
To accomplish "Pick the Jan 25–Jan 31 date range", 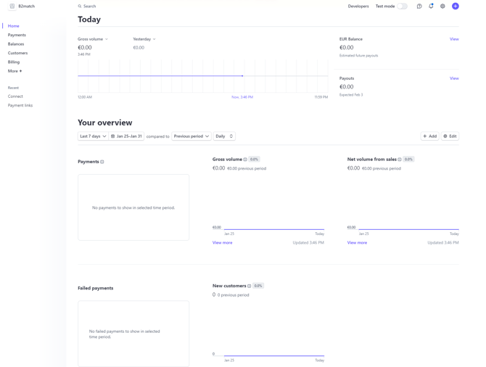I will click(x=126, y=136).
